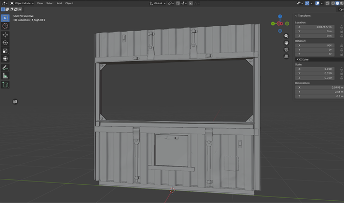Set selection mode to subtract

pos(11,10)
